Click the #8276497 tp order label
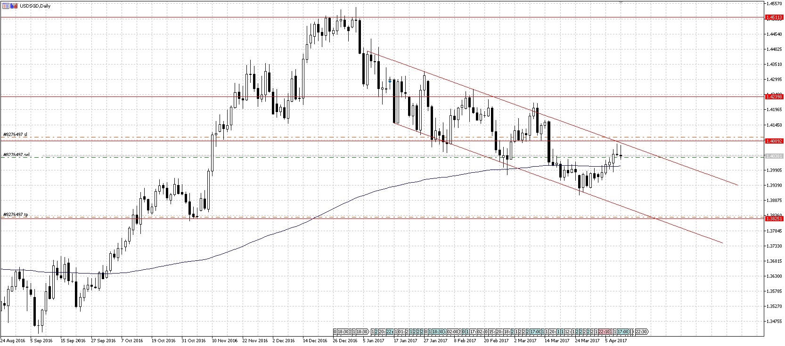 pos(16,215)
